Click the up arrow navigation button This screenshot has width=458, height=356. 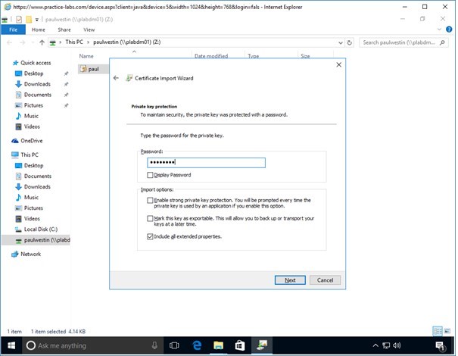[x=41, y=43]
